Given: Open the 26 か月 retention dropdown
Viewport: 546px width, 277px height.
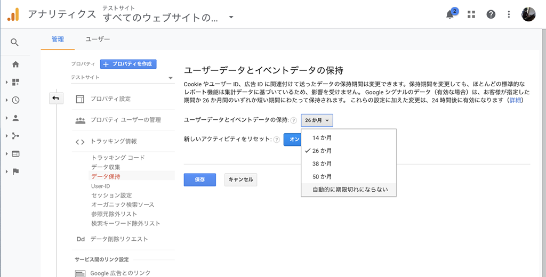Looking at the screenshot, I should tap(317, 120).
